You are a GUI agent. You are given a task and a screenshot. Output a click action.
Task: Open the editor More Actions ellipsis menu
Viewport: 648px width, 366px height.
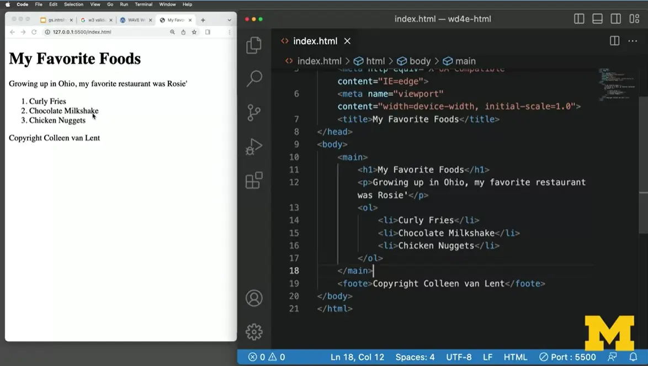pyautogui.click(x=633, y=41)
